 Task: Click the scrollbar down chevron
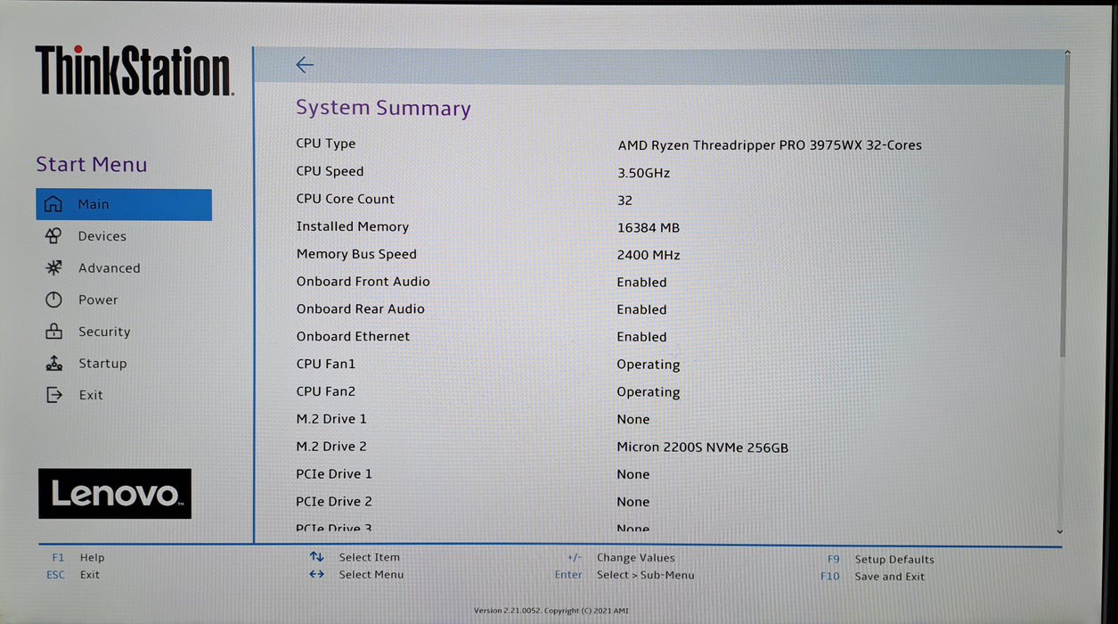point(1060,531)
